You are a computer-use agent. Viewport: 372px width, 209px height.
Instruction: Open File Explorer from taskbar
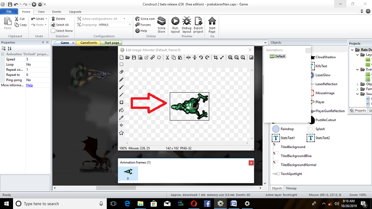(140, 203)
